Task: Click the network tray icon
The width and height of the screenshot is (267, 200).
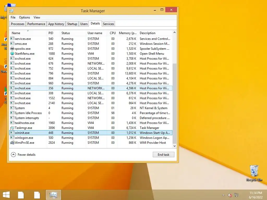Action: [236, 195]
